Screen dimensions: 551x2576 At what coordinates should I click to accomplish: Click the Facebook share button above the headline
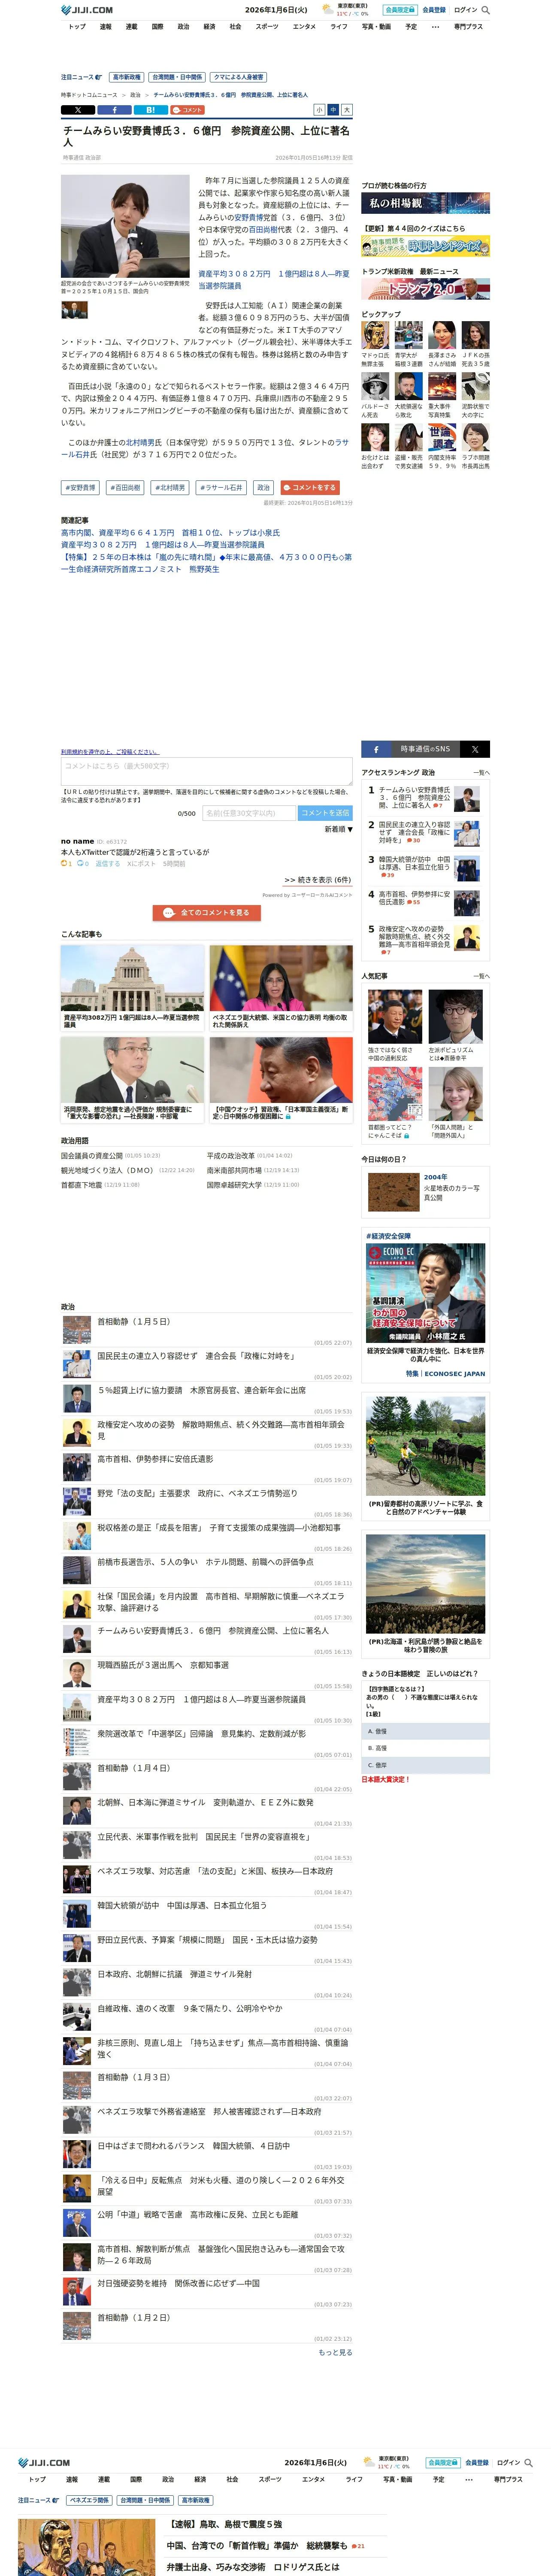(x=114, y=110)
